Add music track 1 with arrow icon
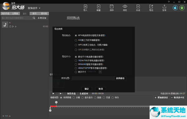Viewport: 187px width, 119px height. tap(16, 26)
